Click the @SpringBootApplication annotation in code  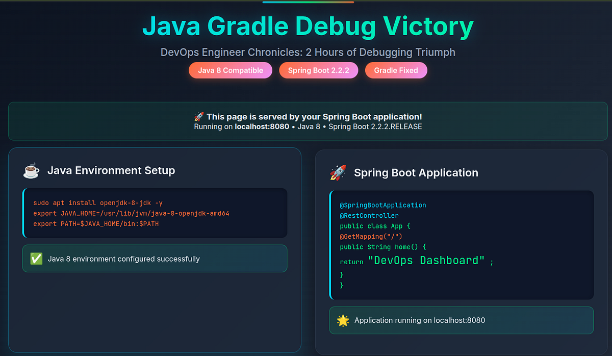click(x=383, y=205)
